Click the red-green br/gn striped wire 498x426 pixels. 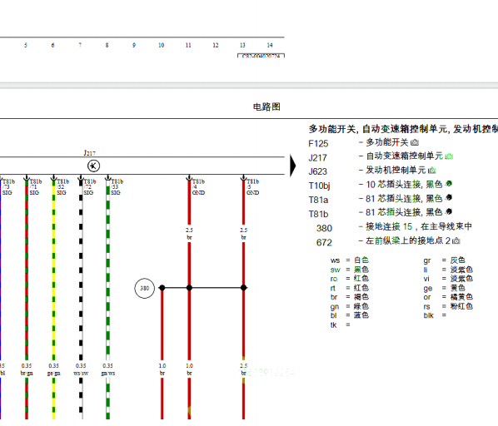[x=27, y=270]
